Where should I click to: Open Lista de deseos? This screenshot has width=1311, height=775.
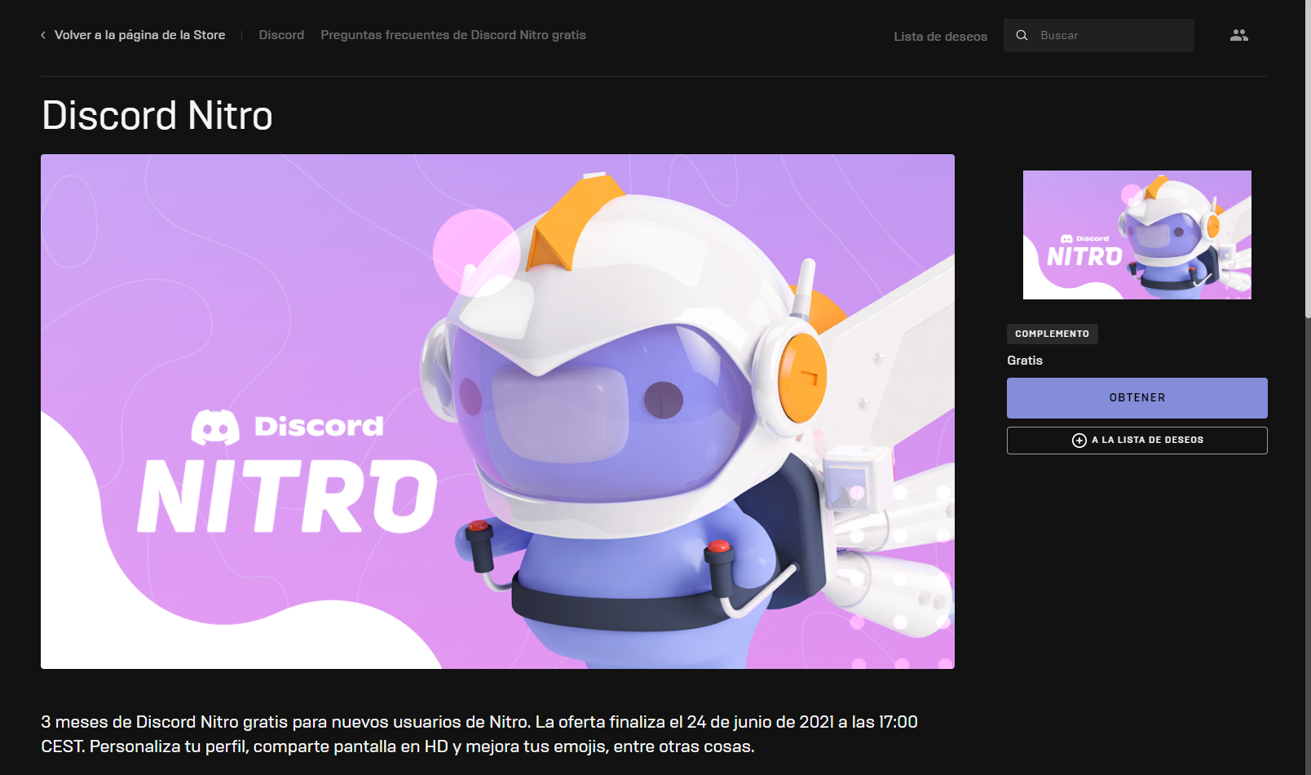coord(940,36)
